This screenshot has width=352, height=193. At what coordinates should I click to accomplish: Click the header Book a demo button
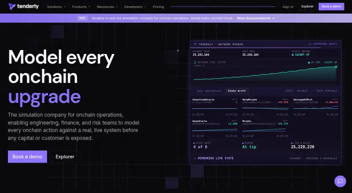pyautogui.click(x=331, y=7)
